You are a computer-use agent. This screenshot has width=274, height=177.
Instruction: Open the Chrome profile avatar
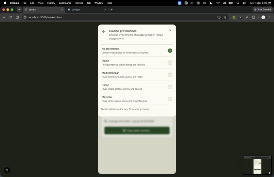pyautogui.click(x=263, y=17)
